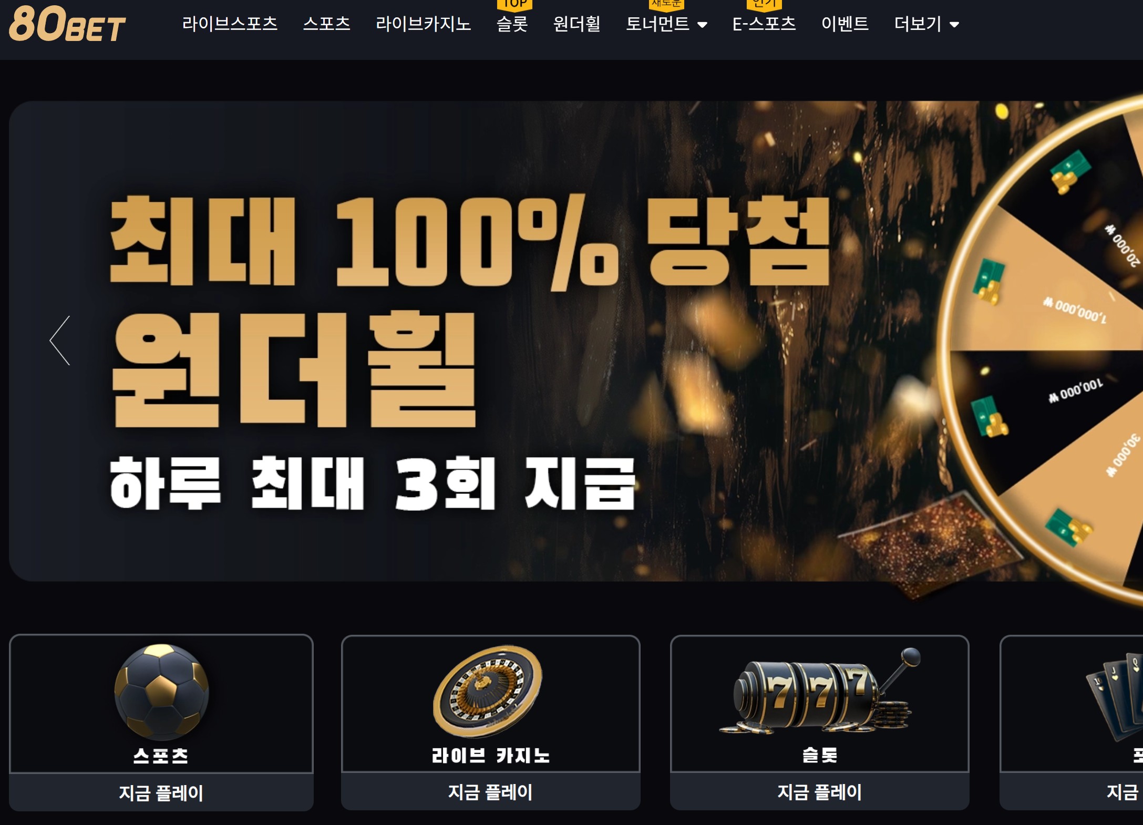Open the 스포츠 menu item
The image size is (1143, 825).
(x=326, y=24)
